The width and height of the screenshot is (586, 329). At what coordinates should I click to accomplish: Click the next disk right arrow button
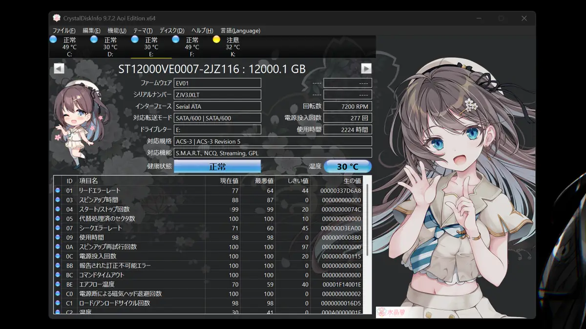pyautogui.click(x=366, y=69)
